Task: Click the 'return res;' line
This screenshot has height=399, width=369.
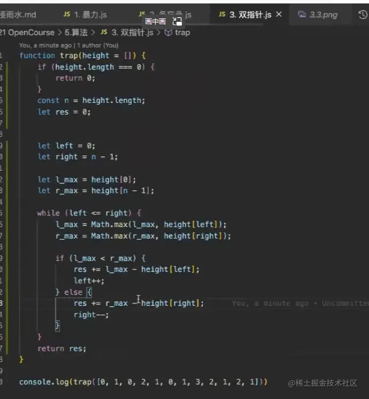Action: point(62,348)
